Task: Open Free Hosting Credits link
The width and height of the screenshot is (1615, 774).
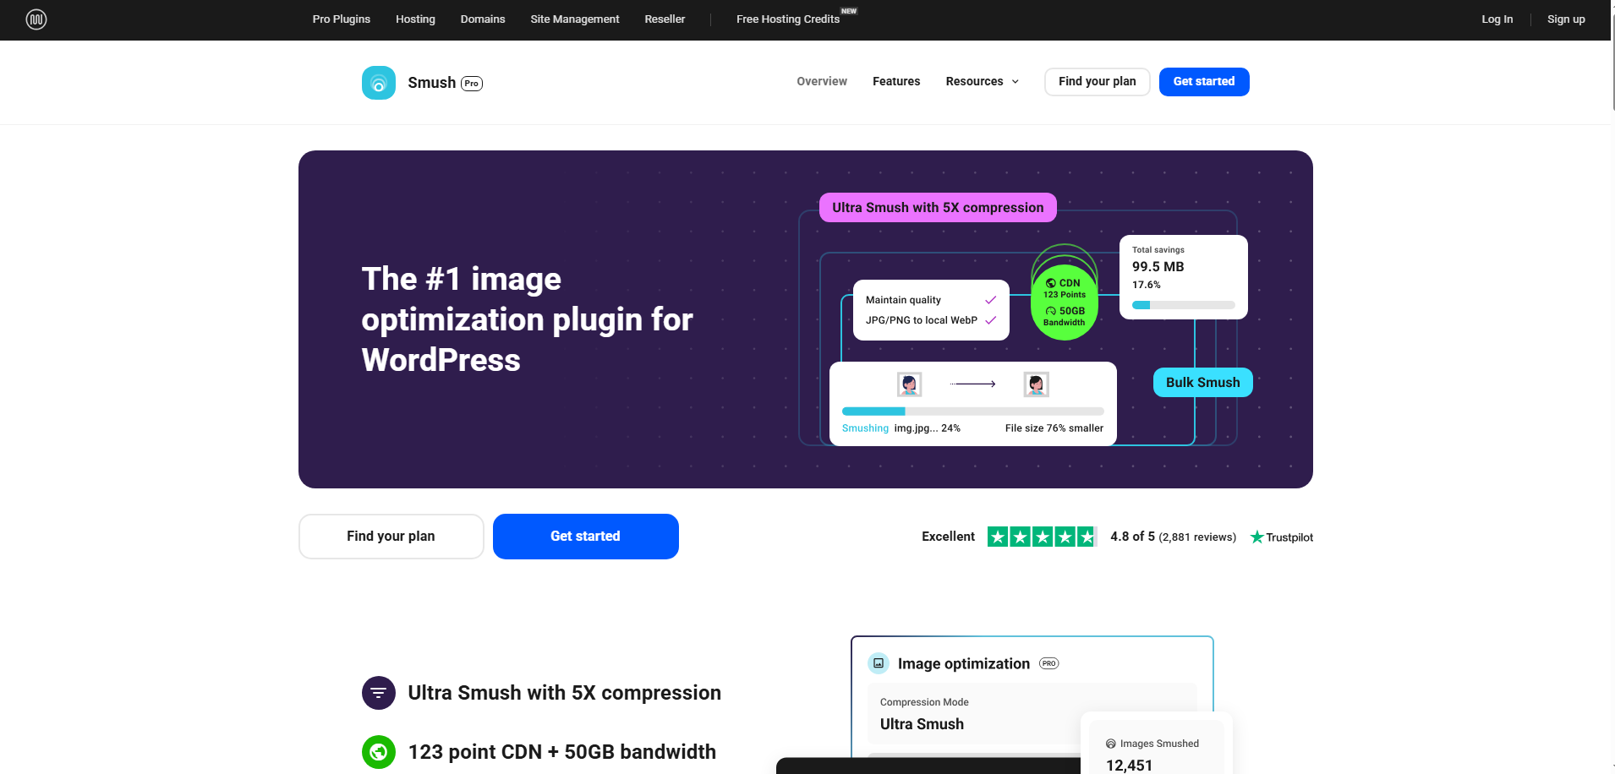Action: (788, 19)
